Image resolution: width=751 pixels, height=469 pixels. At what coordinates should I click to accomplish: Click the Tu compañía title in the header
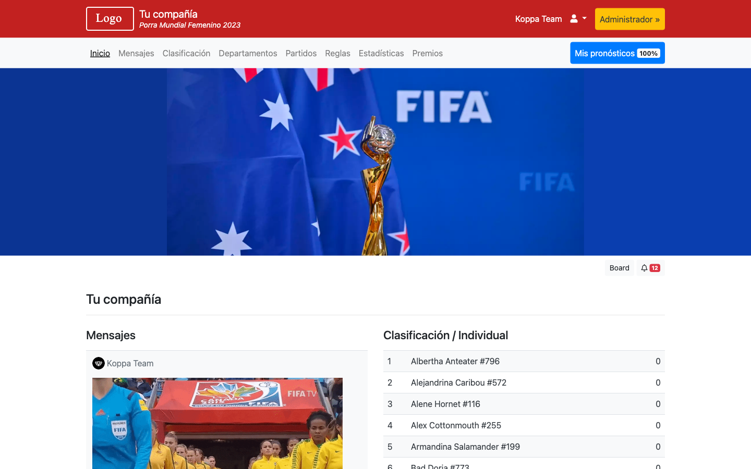tap(168, 14)
